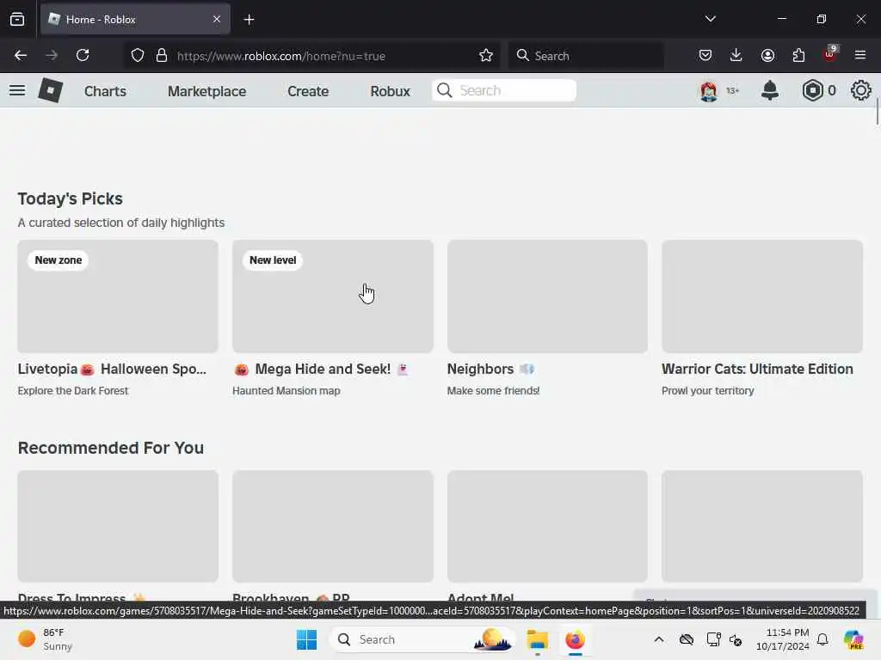Open the Roblox notifications bell

point(769,90)
